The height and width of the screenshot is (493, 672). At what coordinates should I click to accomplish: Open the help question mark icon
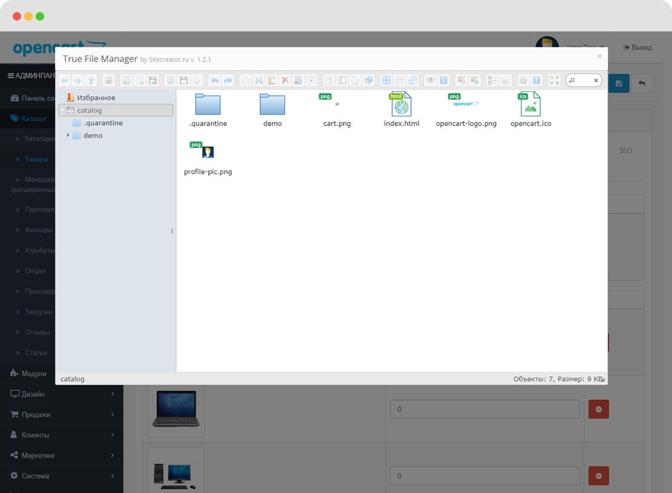pos(537,80)
